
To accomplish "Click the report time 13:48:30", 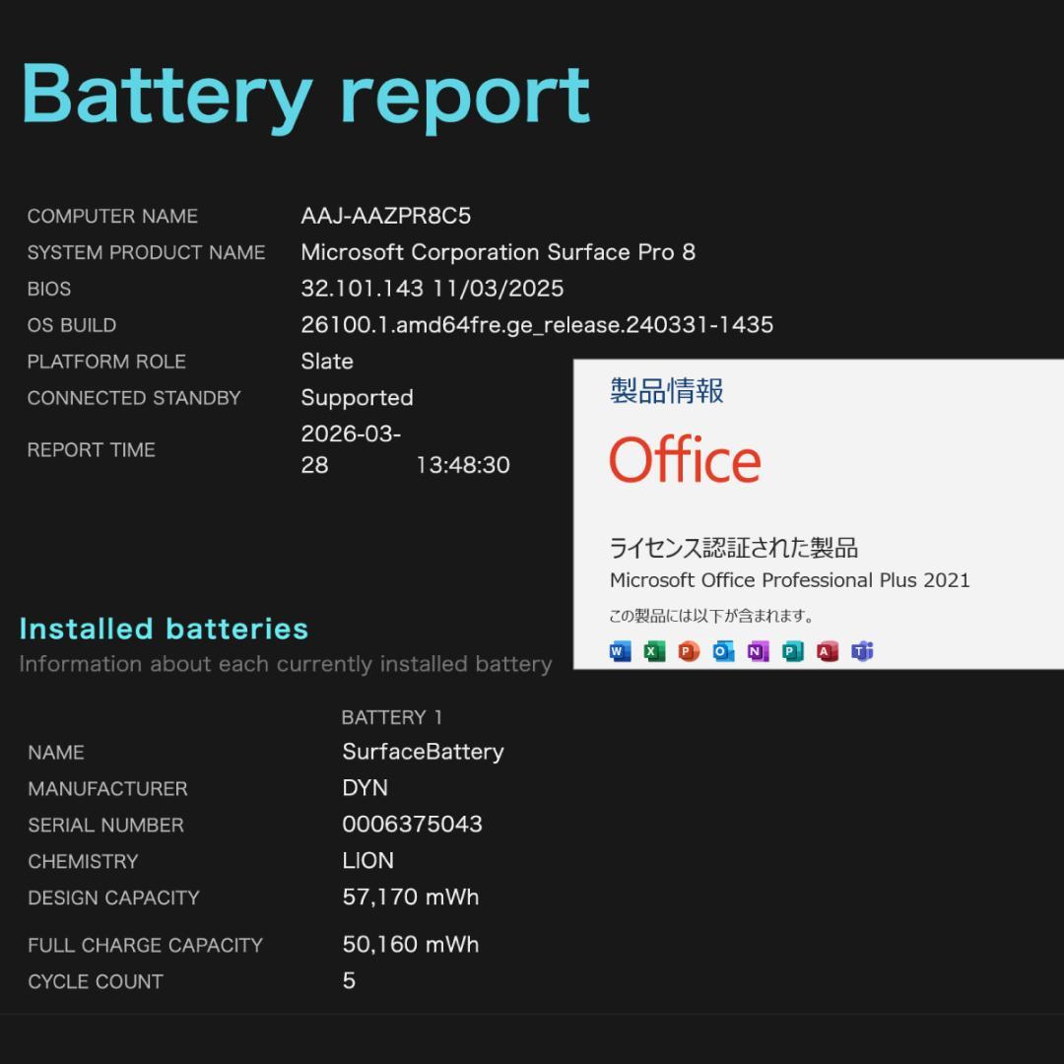I will [x=463, y=465].
